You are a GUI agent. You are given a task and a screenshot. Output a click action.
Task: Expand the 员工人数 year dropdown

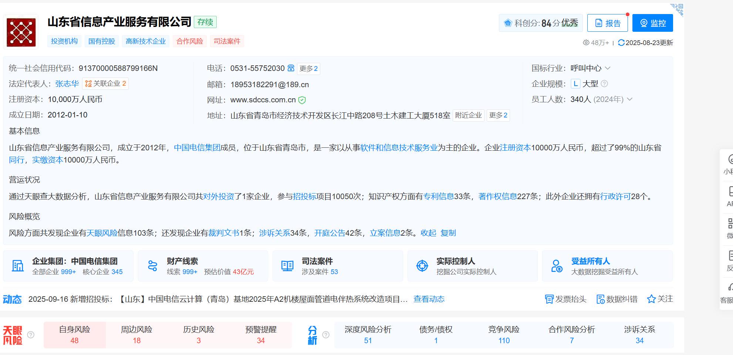pyautogui.click(x=630, y=99)
